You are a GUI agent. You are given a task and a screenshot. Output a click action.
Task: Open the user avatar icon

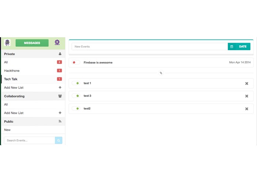coord(7,43)
